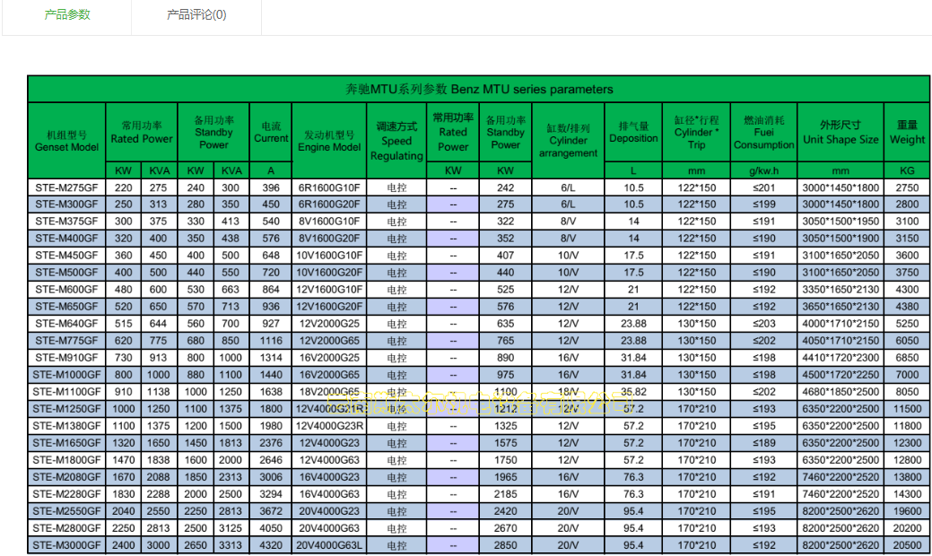Select engine model 20V4000G63L
The image size is (932, 556).
329,545
